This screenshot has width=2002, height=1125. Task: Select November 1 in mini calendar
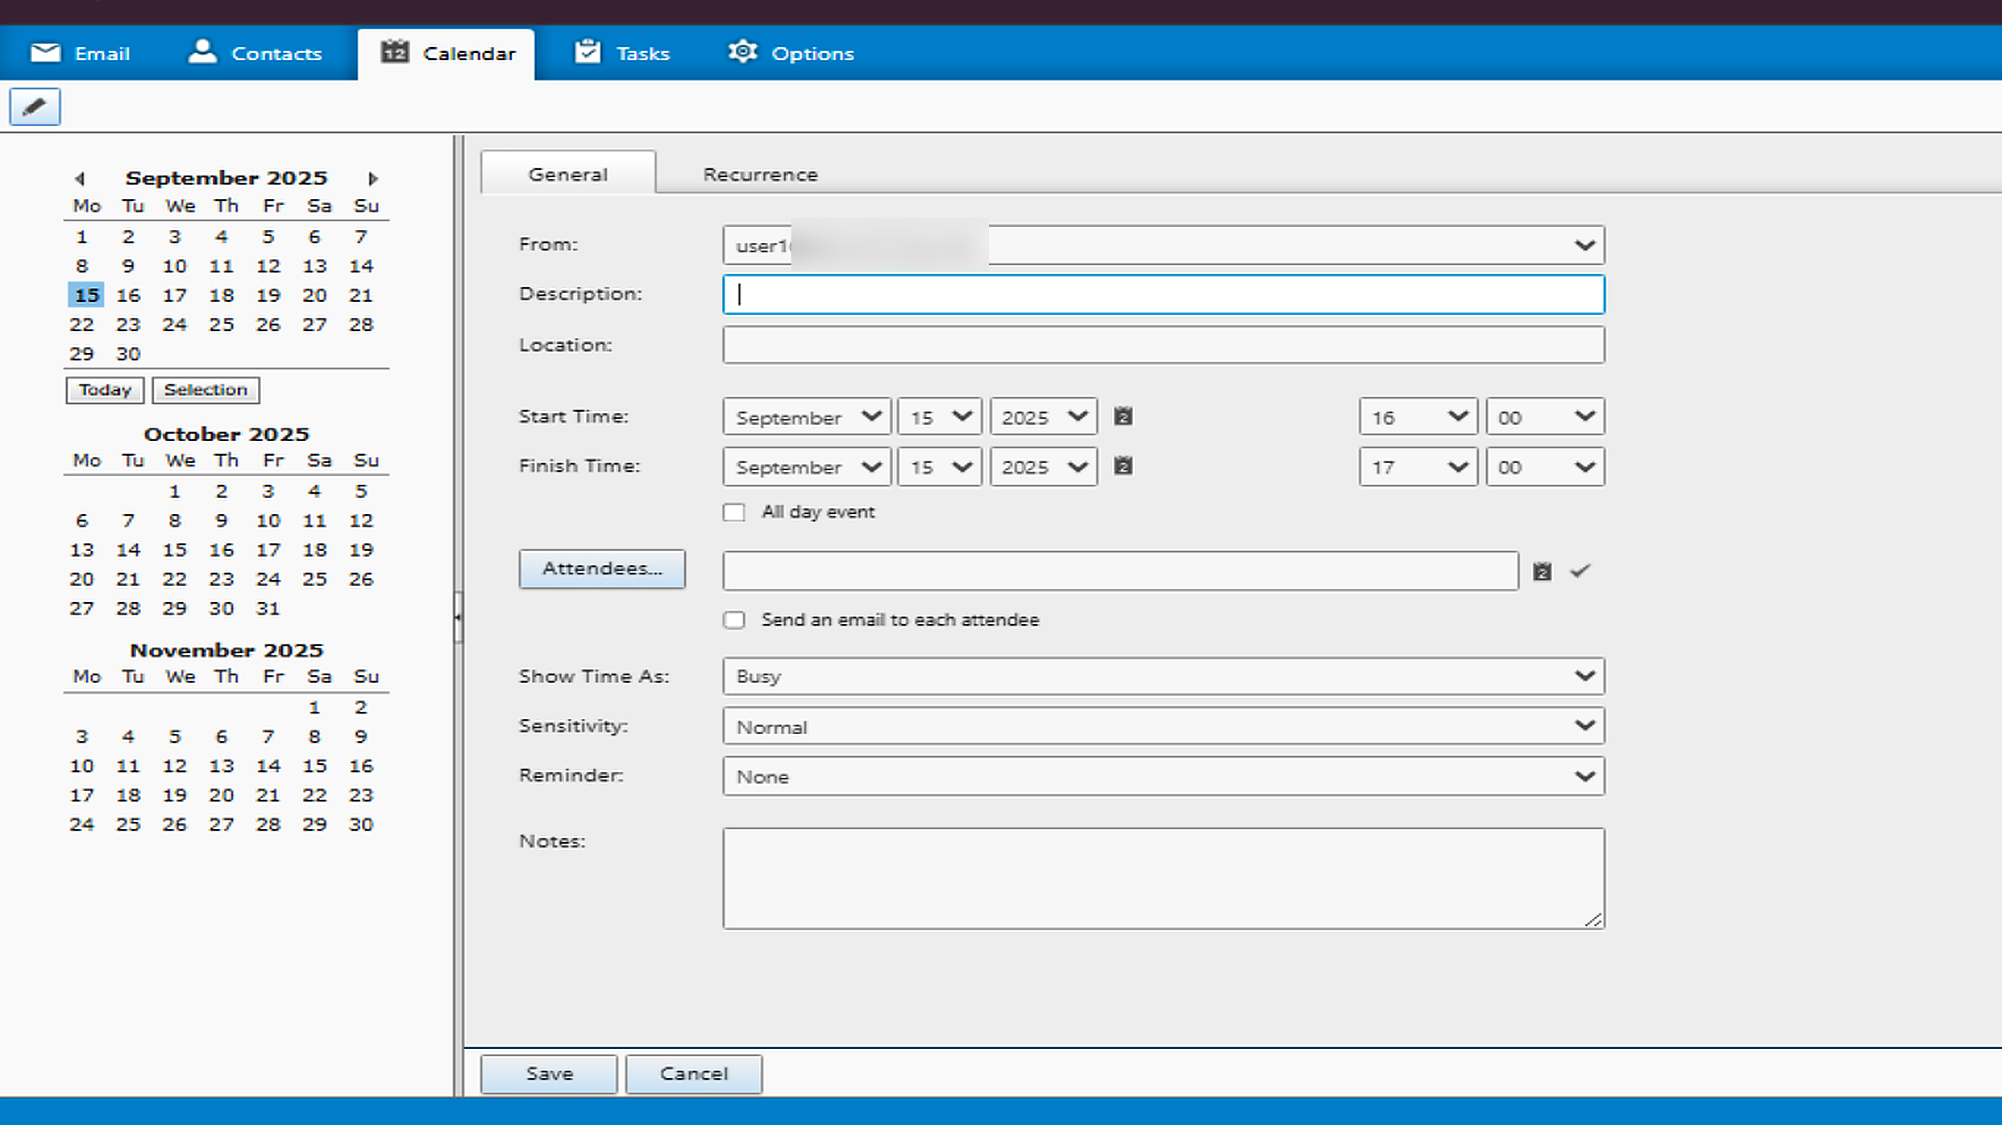(314, 707)
